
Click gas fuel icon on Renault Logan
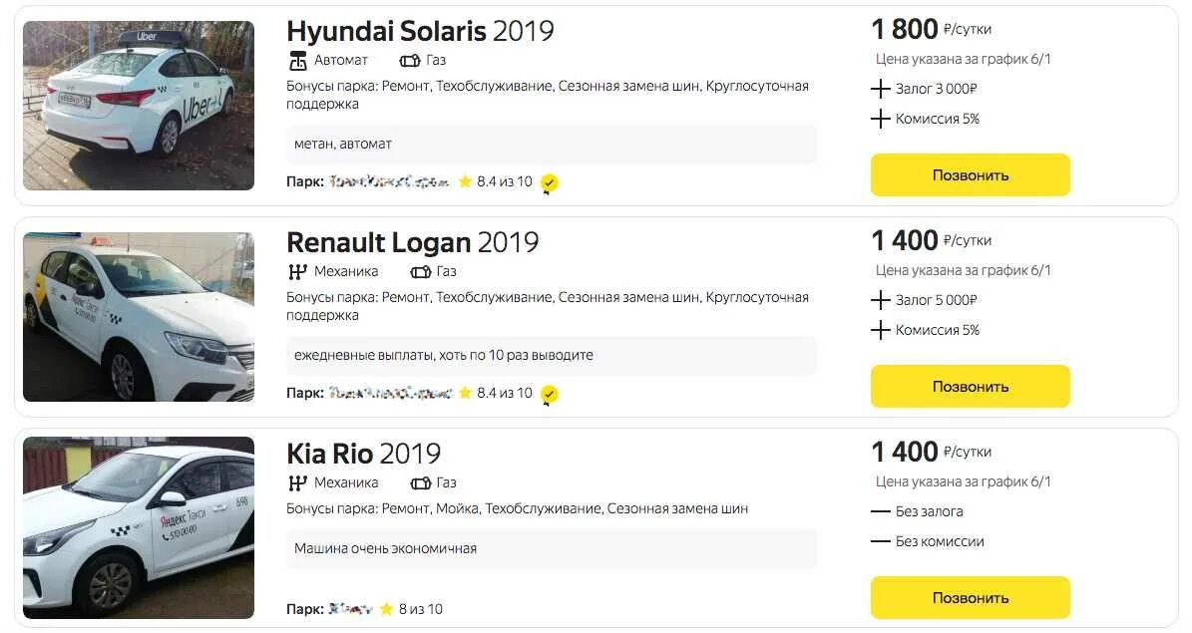coord(420,272)
